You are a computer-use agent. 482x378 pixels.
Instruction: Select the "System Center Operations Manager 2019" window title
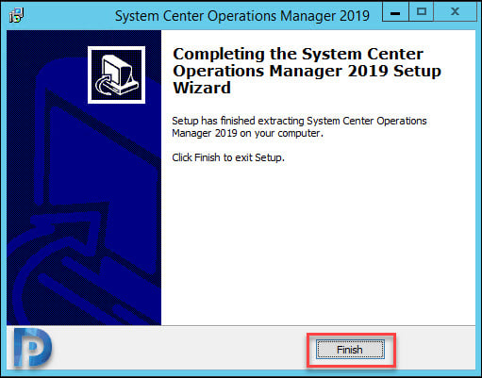click(x=242, y=16)
